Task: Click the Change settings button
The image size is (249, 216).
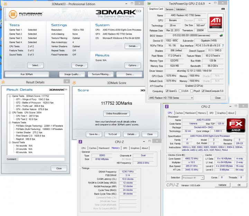Action: click(x=80, y=65)
